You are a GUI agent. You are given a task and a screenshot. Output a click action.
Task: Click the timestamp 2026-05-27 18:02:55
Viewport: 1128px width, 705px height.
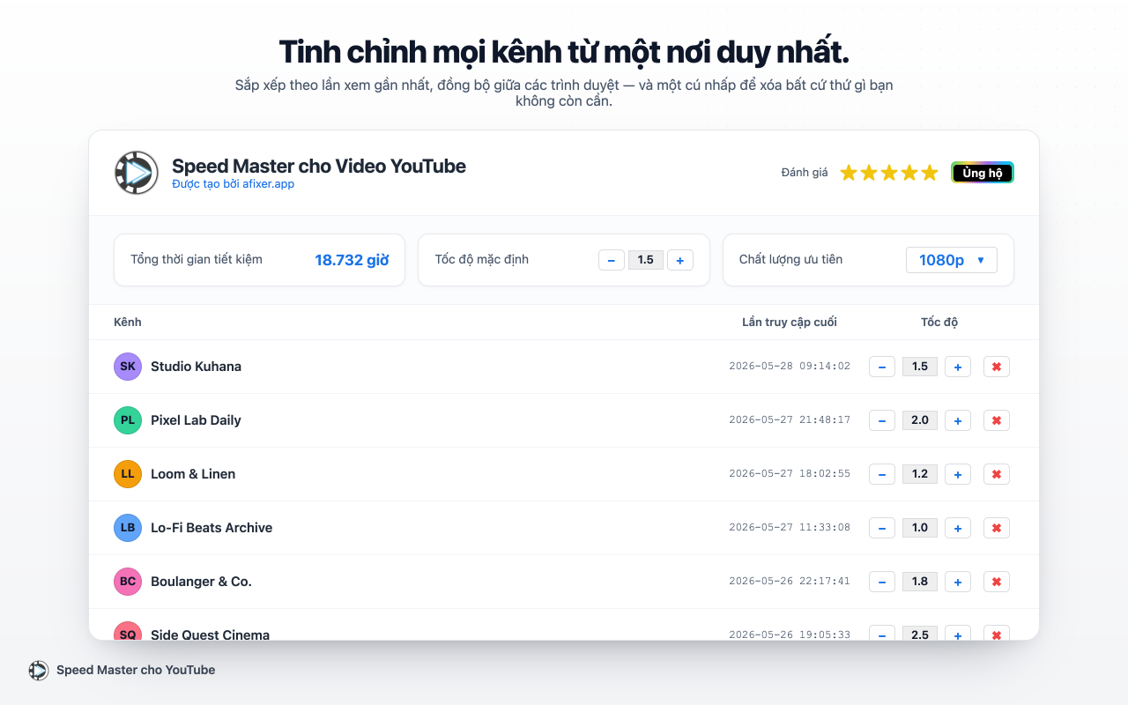click(790, 474)
